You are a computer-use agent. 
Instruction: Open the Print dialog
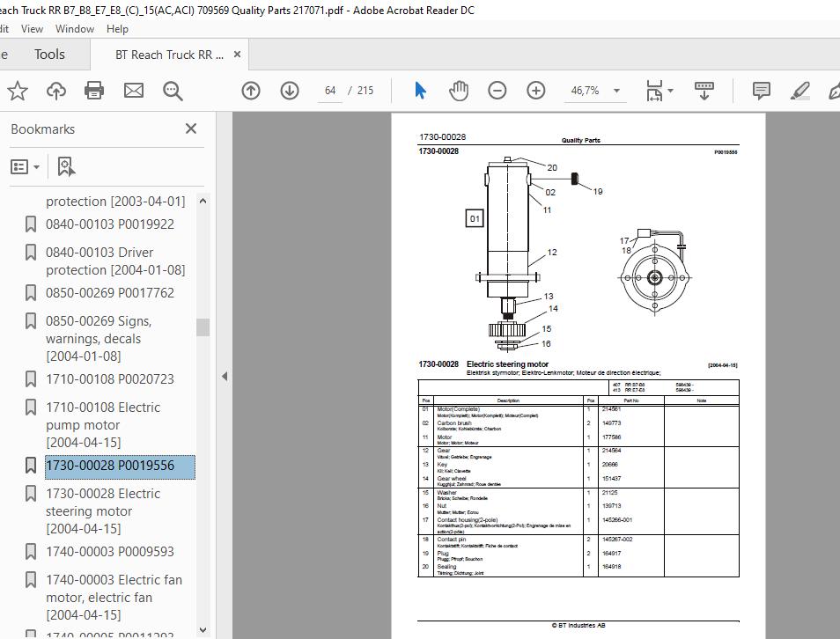coord(93,90)
